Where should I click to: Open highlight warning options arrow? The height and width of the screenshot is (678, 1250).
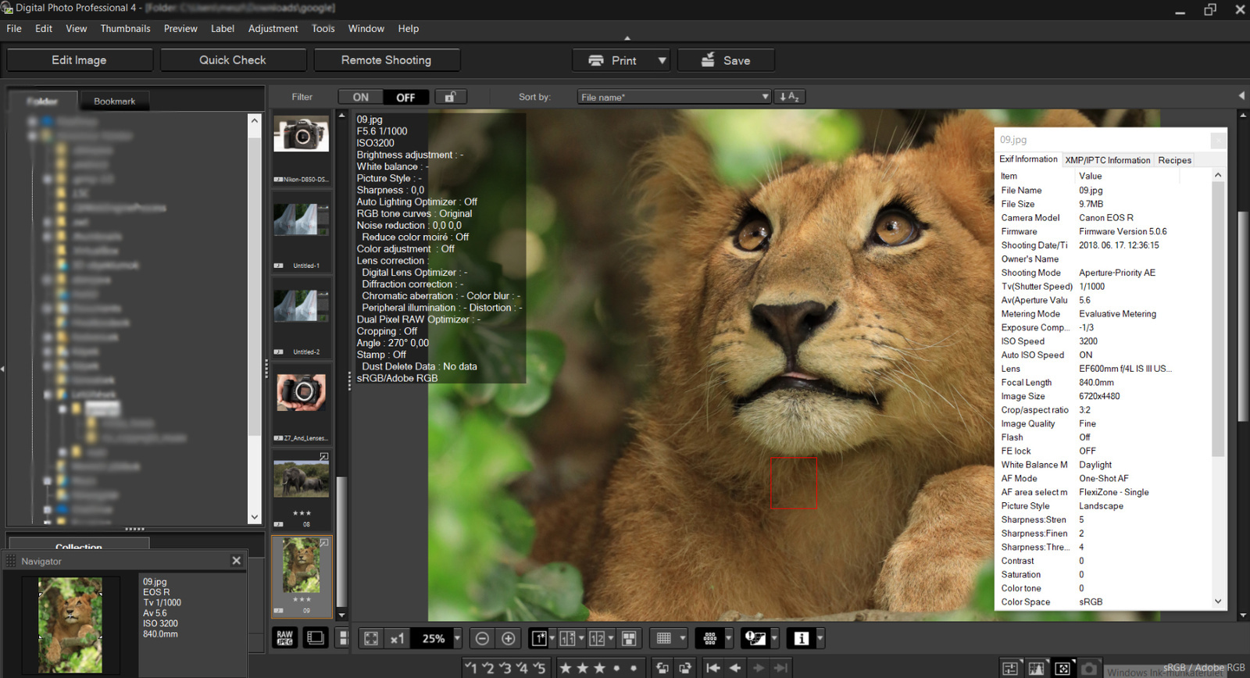point(774,638)
